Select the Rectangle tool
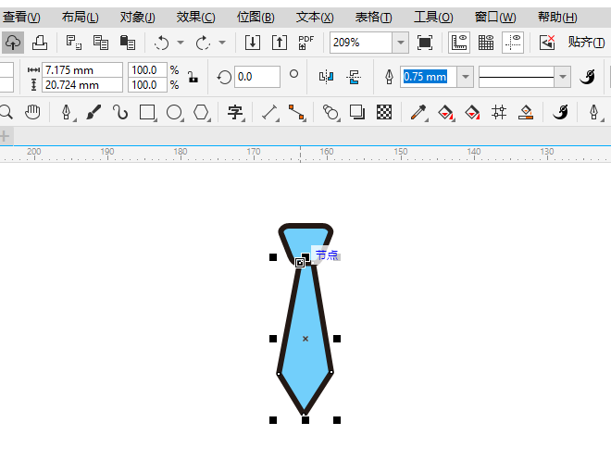The height and width of the screenshot is (472, 611). 147,113
